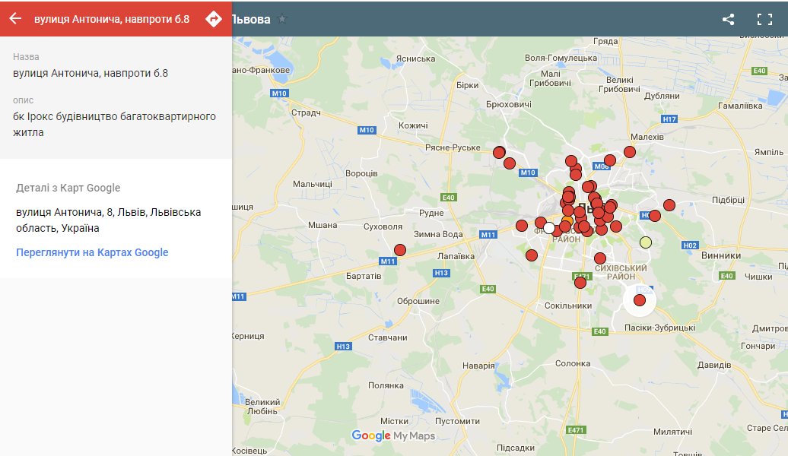Image resolution: width=788 pixels, height=456 pixels.
Task: Click the 'Кожичі' map label
Action: coord(413,125)
